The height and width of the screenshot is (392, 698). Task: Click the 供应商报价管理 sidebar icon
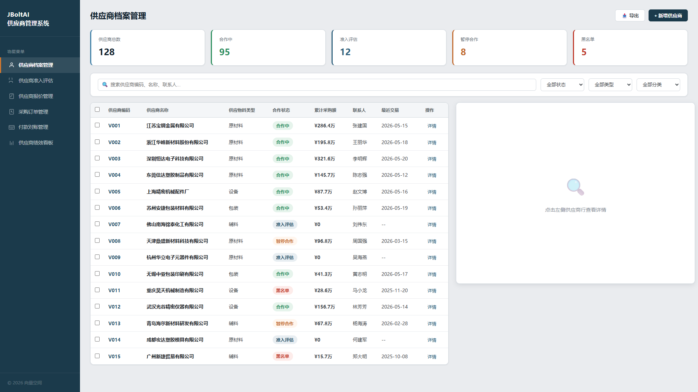tap(12, 96)
